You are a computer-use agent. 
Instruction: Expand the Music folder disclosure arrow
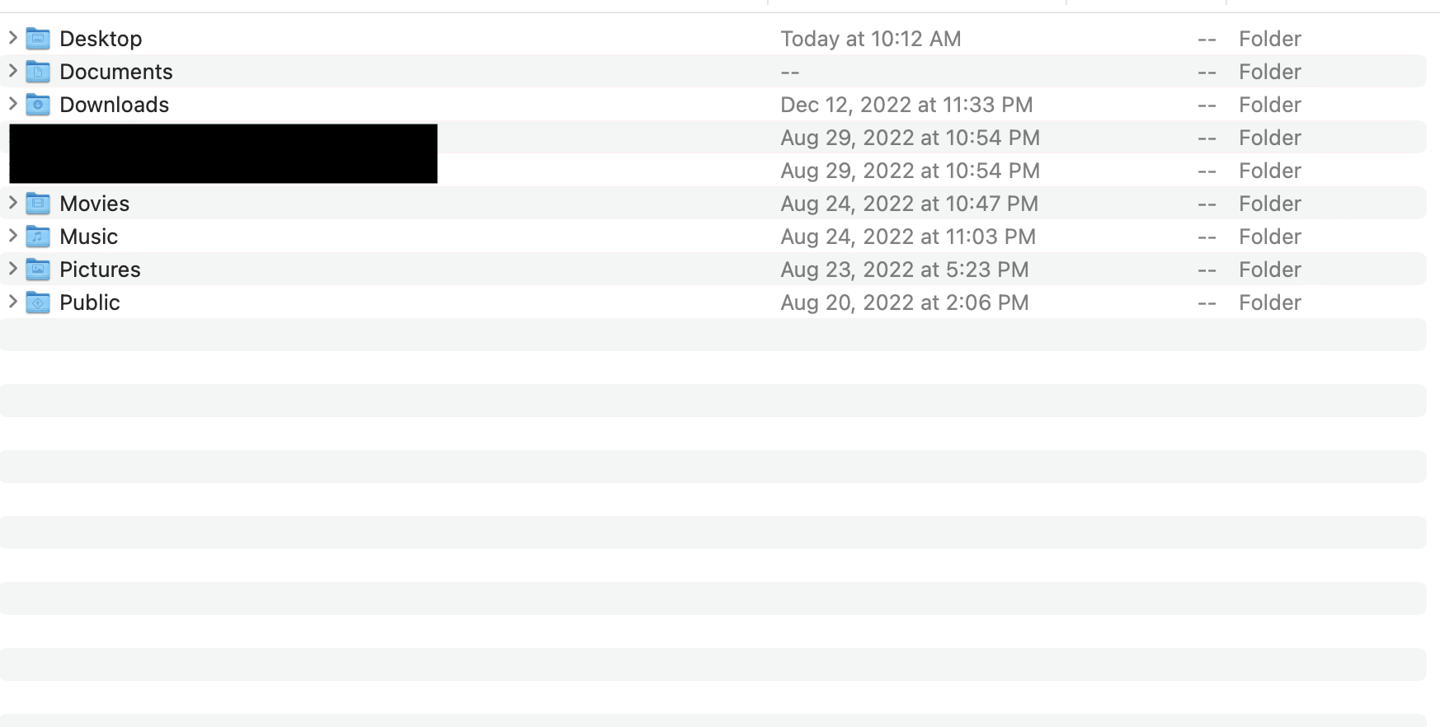click(x=12, y=236)
